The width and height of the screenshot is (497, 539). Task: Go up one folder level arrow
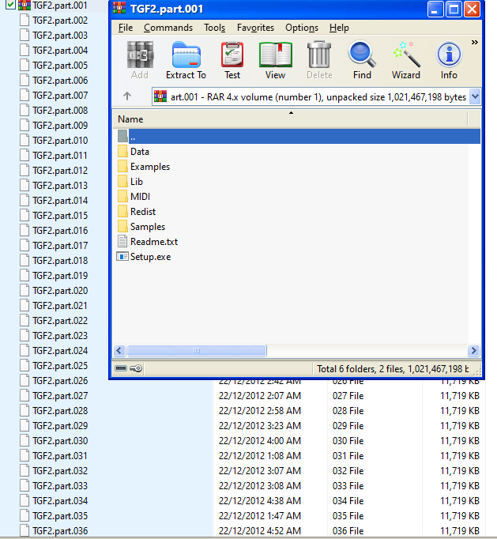tap(127, 96)
